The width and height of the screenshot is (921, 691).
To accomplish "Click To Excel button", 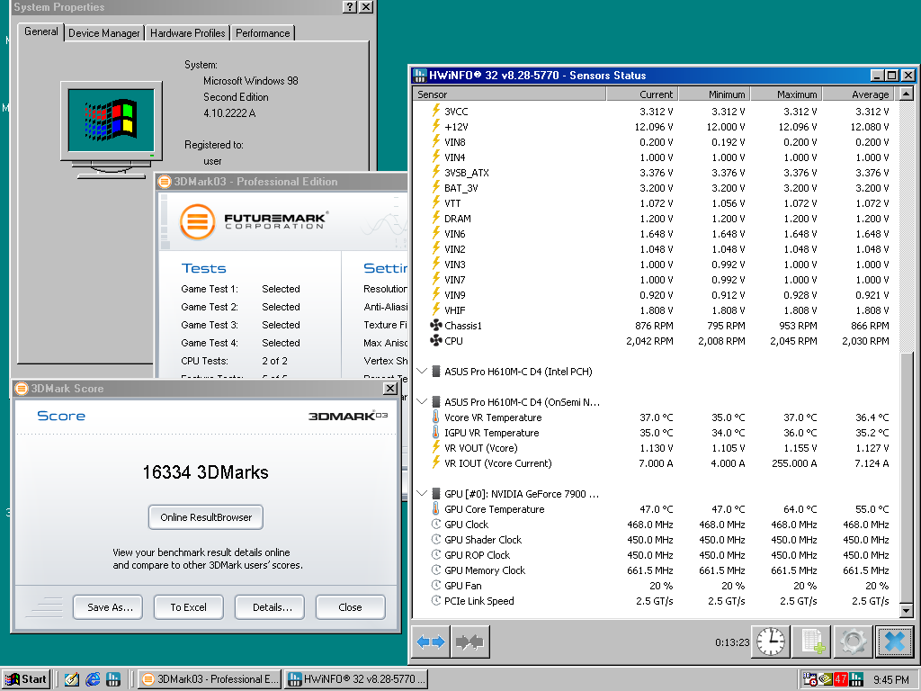I will click(x=189, y=607).
